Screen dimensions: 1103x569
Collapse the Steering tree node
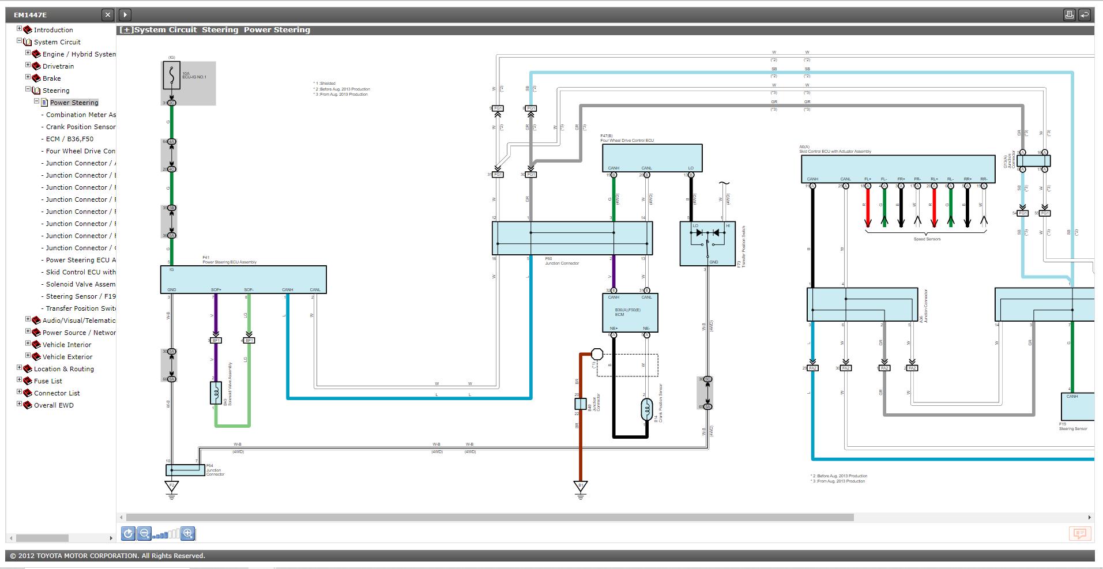click(28, 89)
